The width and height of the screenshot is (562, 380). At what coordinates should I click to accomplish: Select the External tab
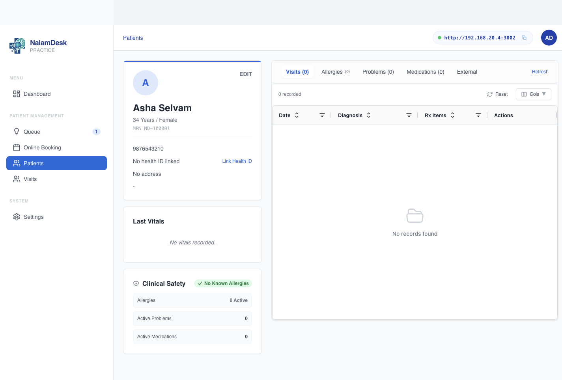pyautogui.click(x=467, y=72)
